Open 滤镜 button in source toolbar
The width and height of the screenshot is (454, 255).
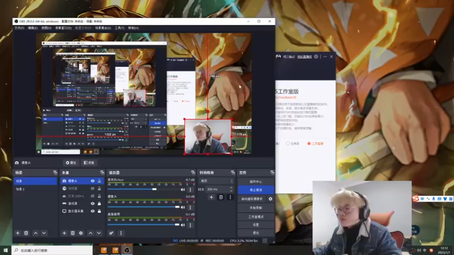pyautogui.click(x=89, y=163)
